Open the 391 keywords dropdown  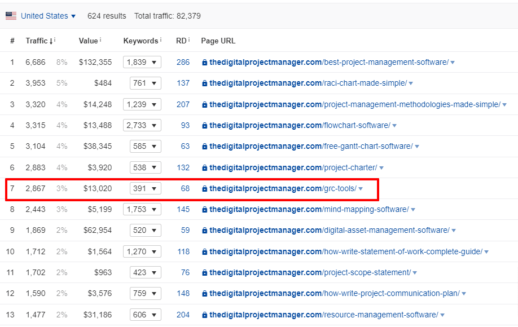pyautogui.click(x=146, y=188)
